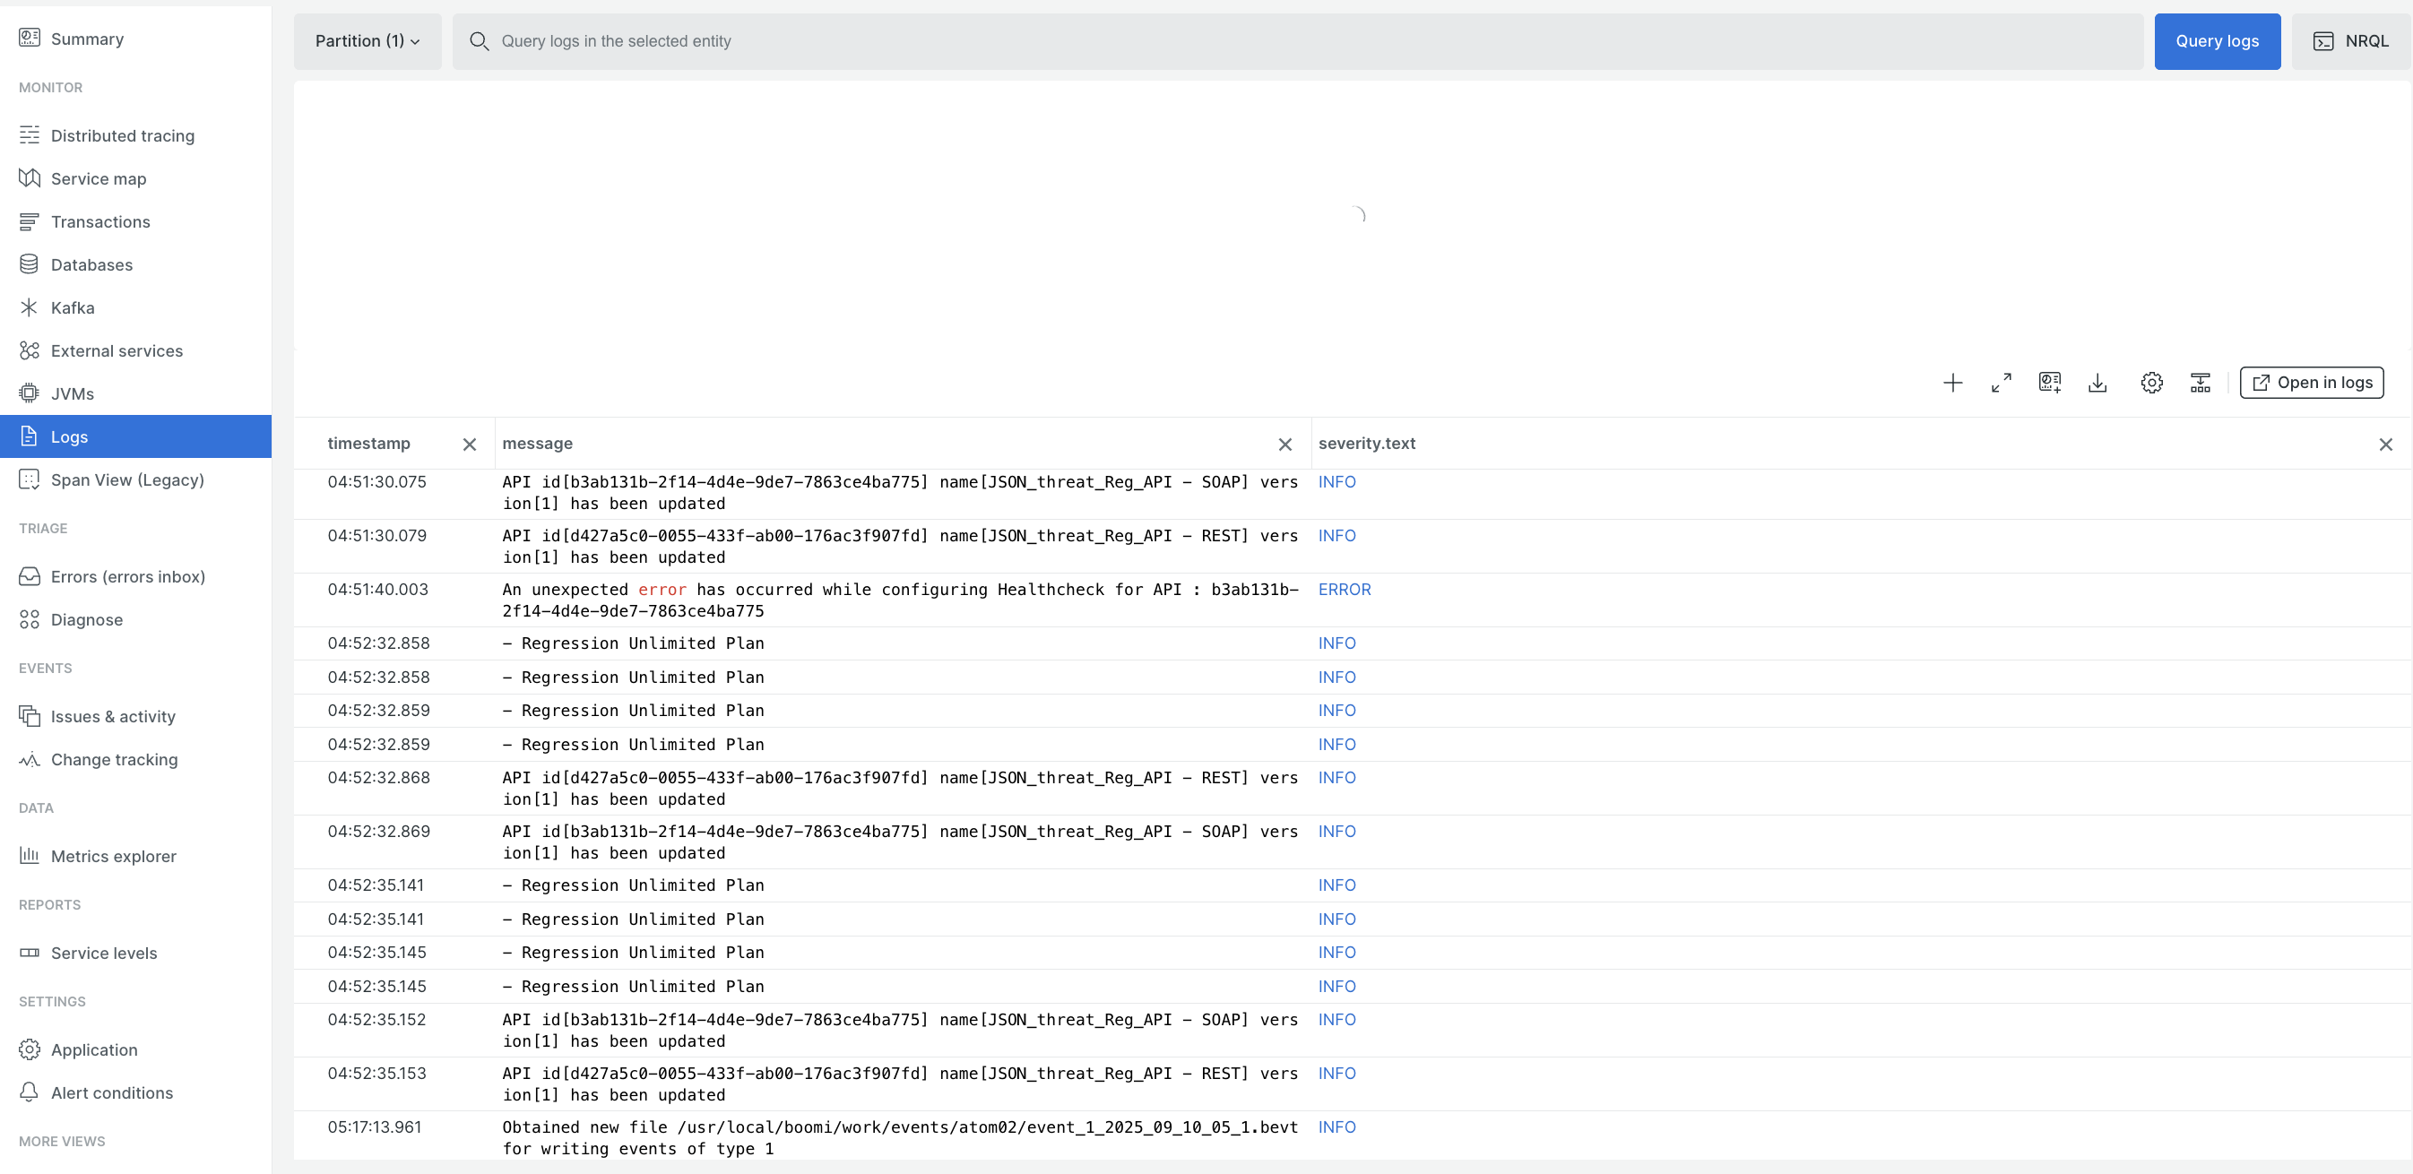Click the ERROR severity link on the Healthcheck row
This screenshot has width=2413, height=1174.
coord(1345,589)
